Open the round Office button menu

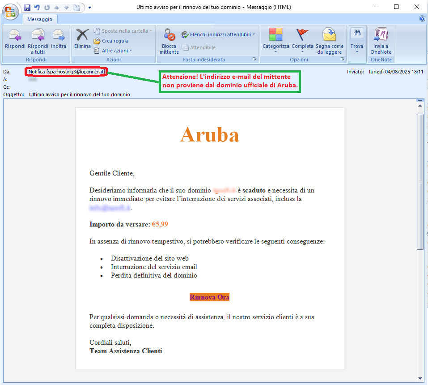[10, 12]
